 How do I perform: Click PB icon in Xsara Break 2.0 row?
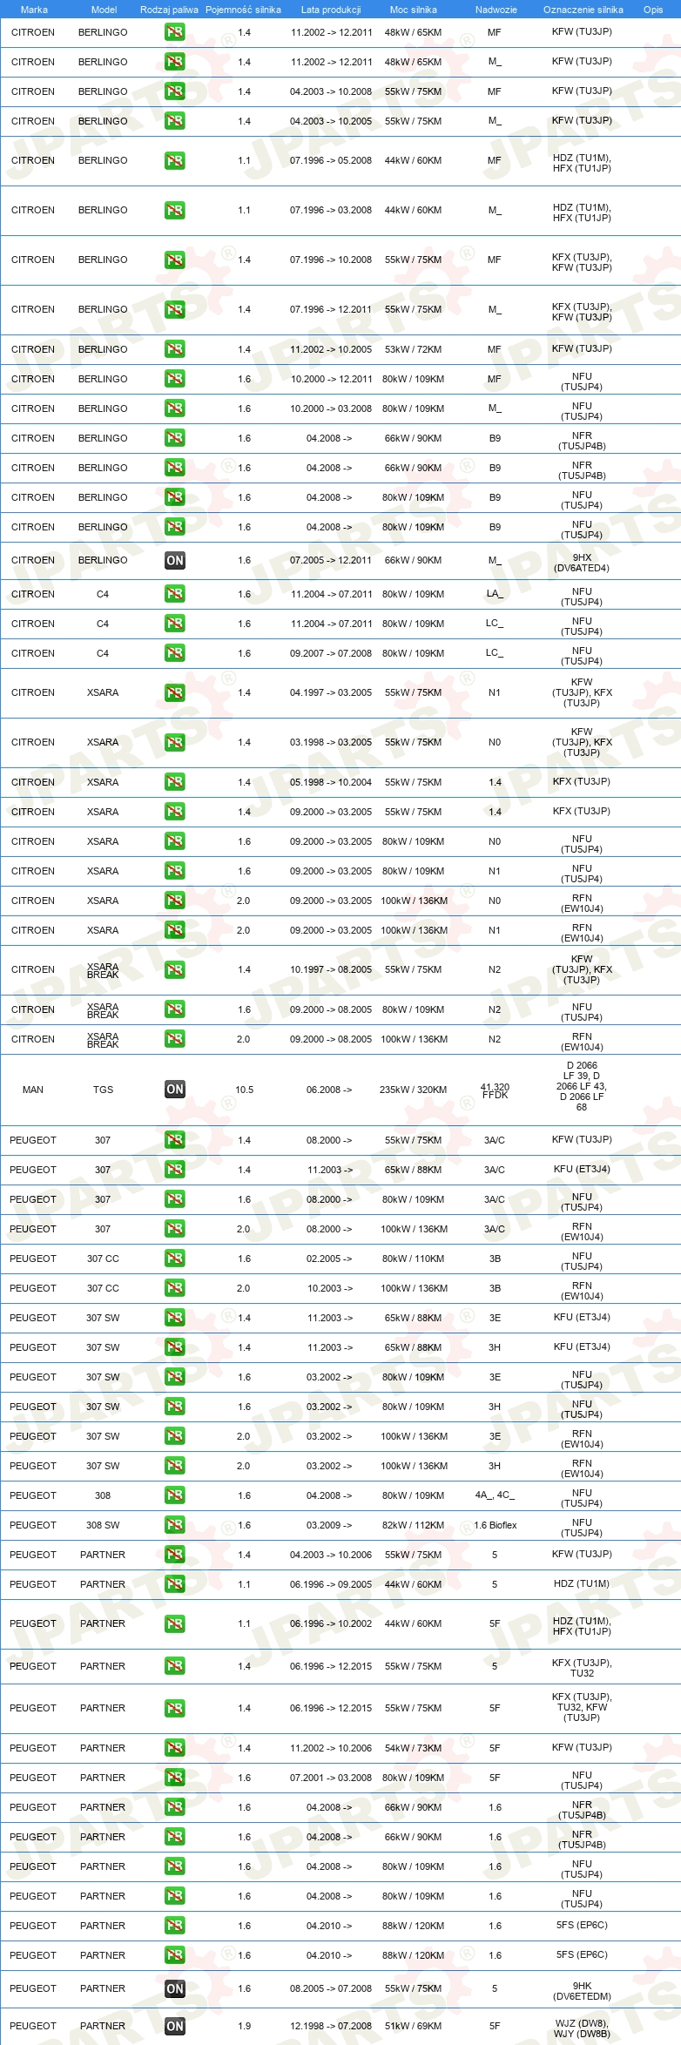click(175, 1039)
